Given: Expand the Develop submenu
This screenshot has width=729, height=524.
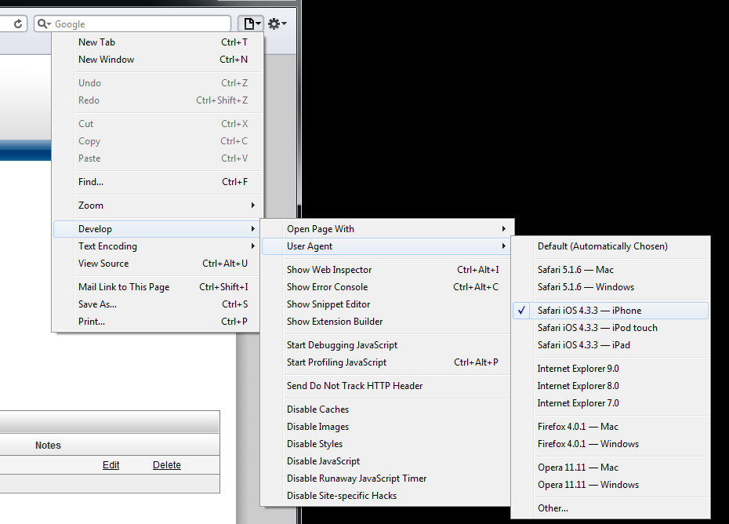Looking at the screenshot, I should pos(157,229).
